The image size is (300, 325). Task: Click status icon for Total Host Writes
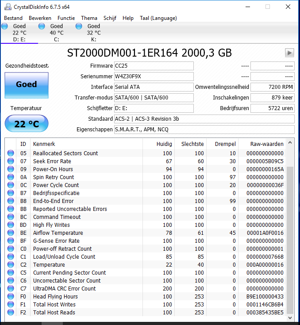[x=11, y=304]
